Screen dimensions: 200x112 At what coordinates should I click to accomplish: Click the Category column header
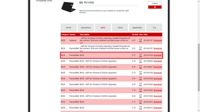point(65,35)
